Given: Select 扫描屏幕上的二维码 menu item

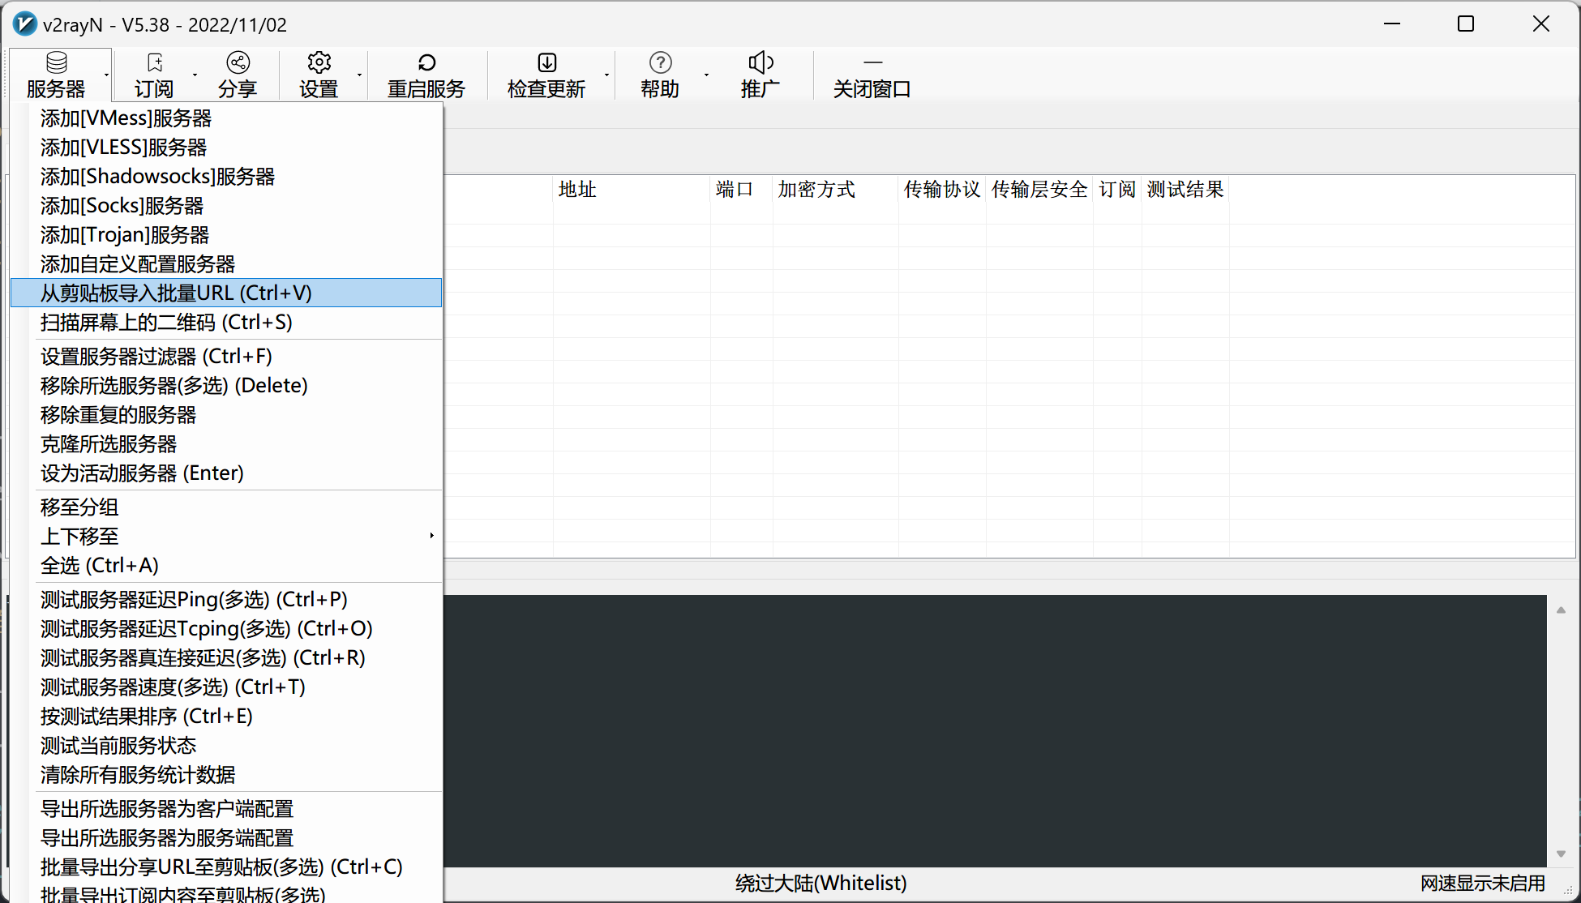Looking at the screenshot, I should 166,323.
